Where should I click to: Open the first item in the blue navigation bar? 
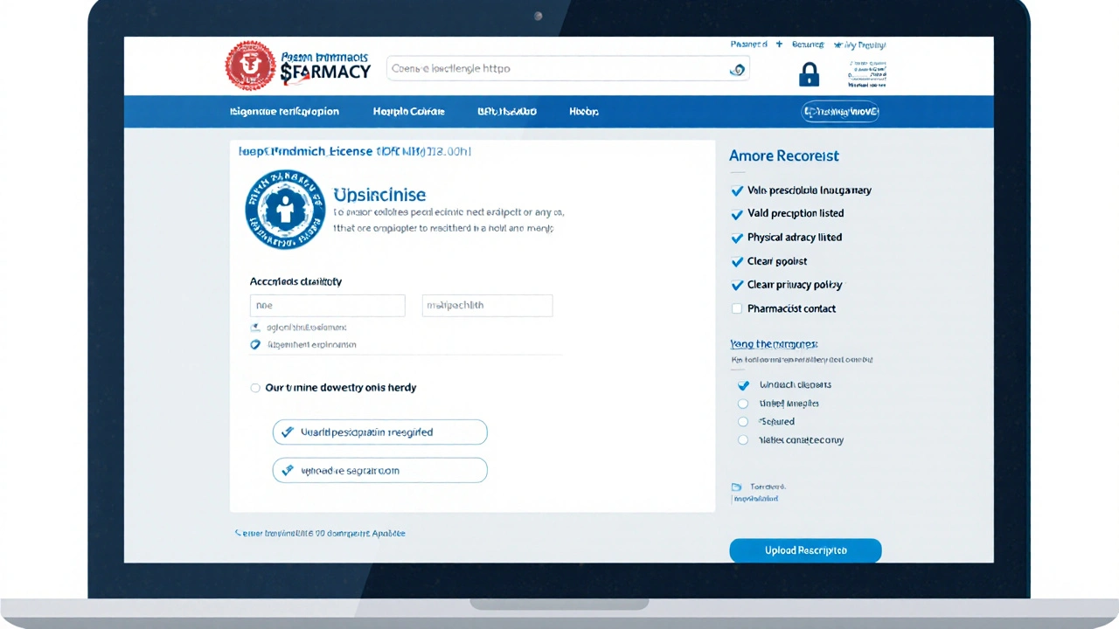point(284,112)
